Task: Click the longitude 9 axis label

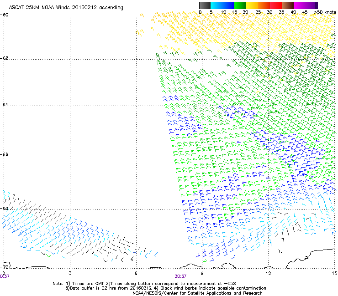Action: 202,273
